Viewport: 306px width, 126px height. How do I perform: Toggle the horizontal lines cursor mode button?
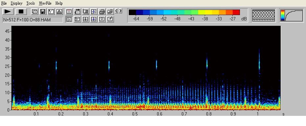click(77, 19)
